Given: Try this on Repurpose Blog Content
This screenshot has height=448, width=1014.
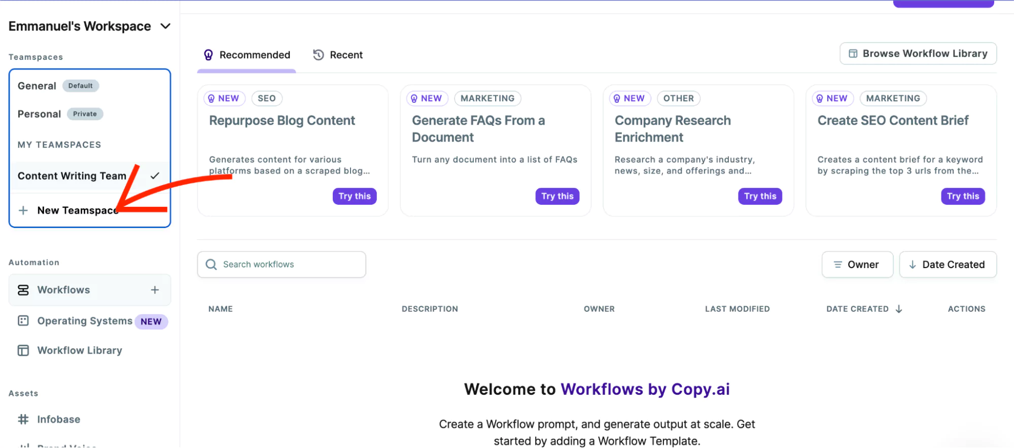Looking at the screenshot, I should pos(355,196).
